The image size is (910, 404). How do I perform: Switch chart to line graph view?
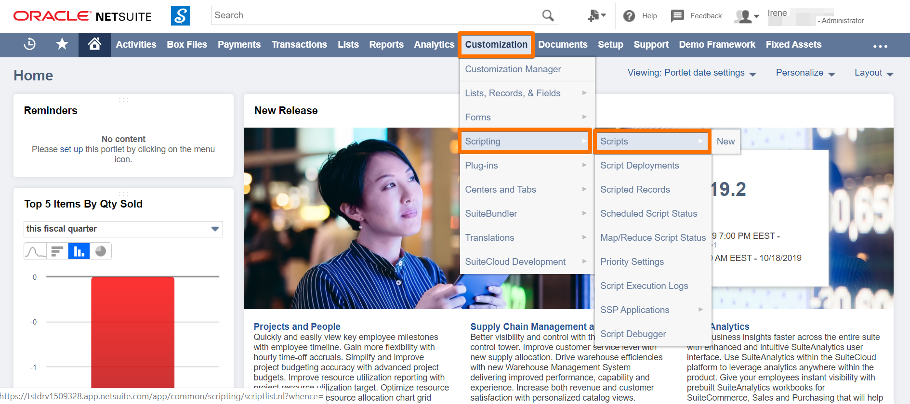[x=35, y=251]
